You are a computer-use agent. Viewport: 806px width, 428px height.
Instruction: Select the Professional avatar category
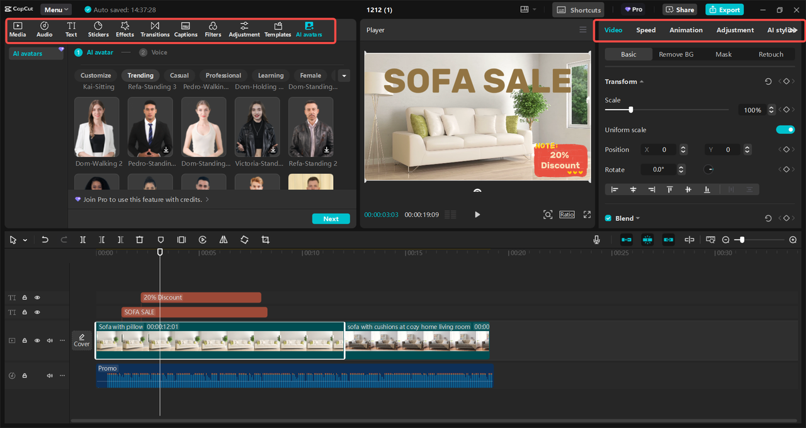coord(224,76)
